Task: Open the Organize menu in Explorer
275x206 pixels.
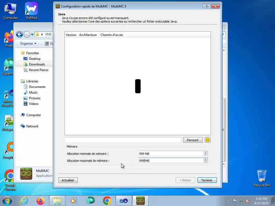Action: [28, 43]
